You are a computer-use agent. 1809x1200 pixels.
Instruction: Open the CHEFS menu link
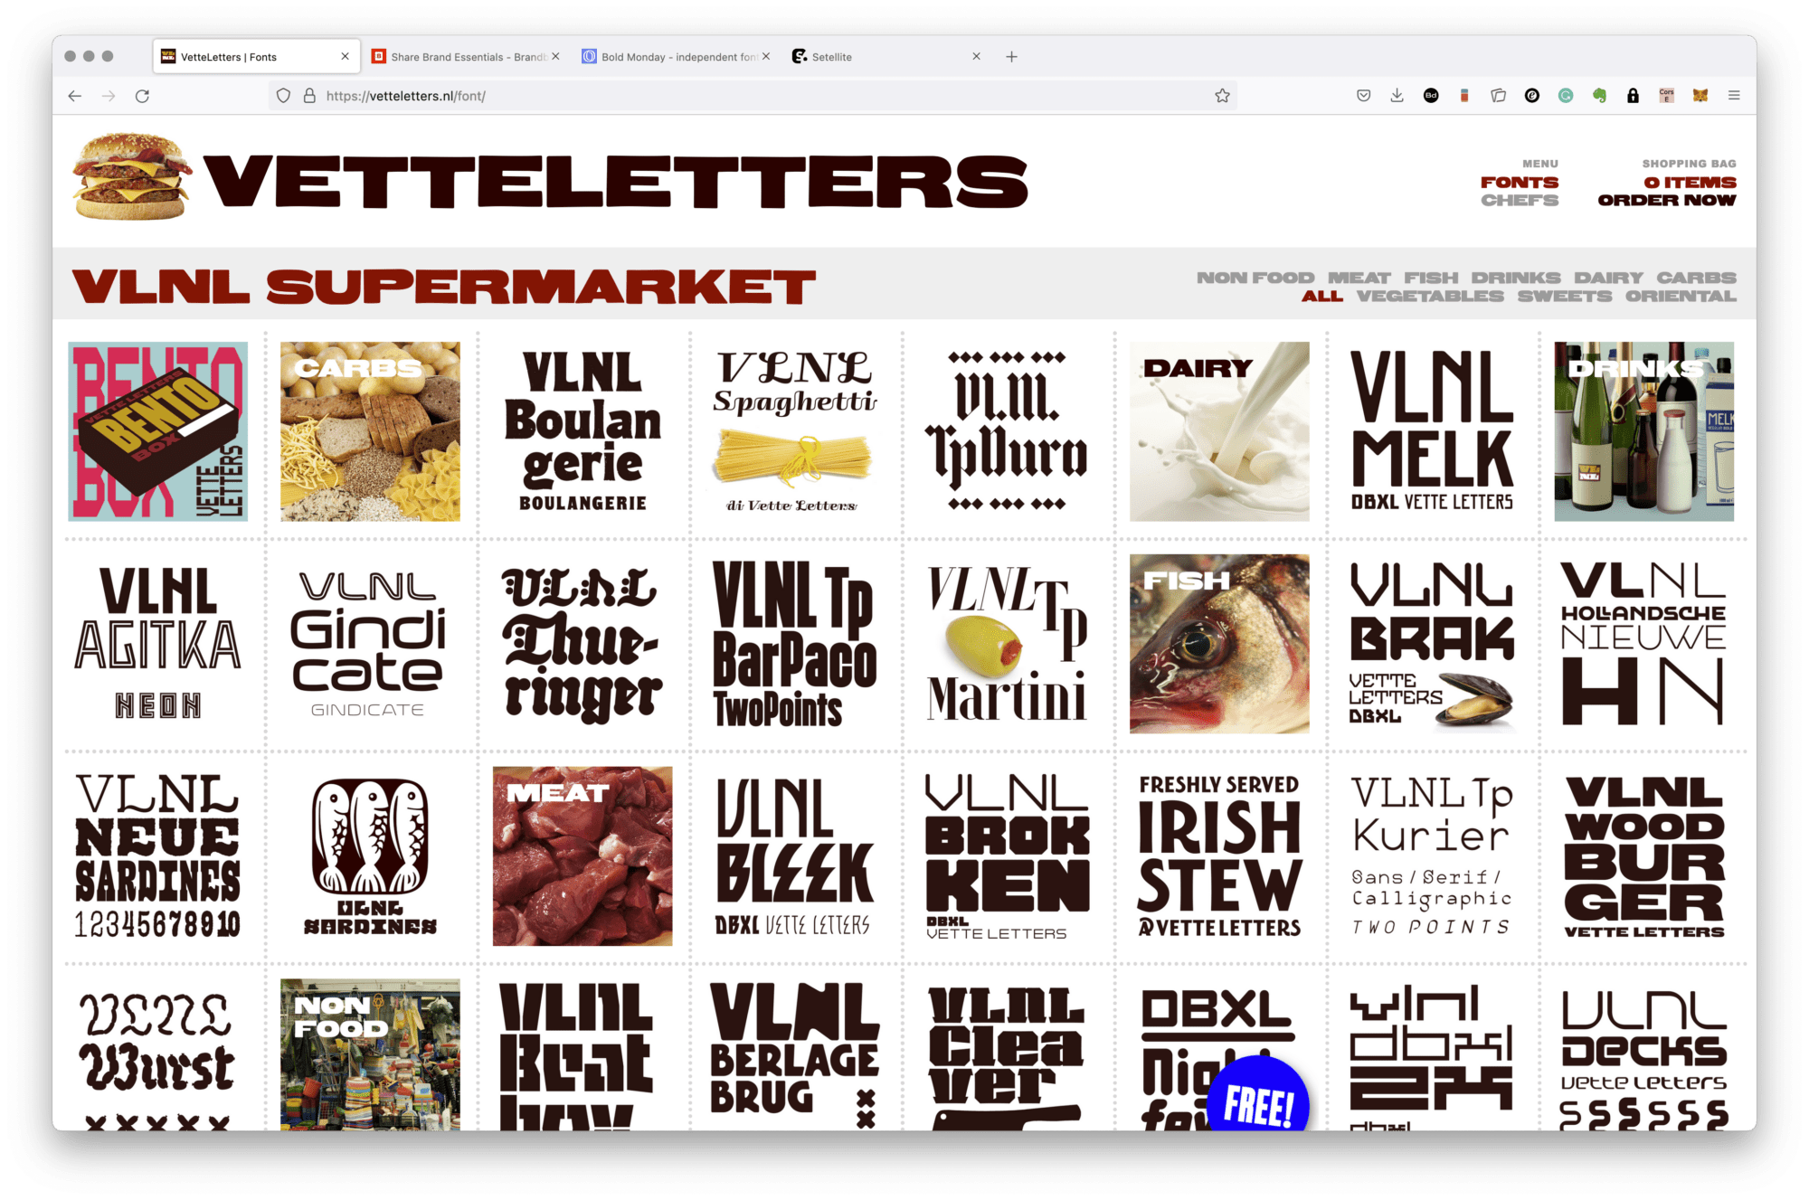coord(1520,201)
